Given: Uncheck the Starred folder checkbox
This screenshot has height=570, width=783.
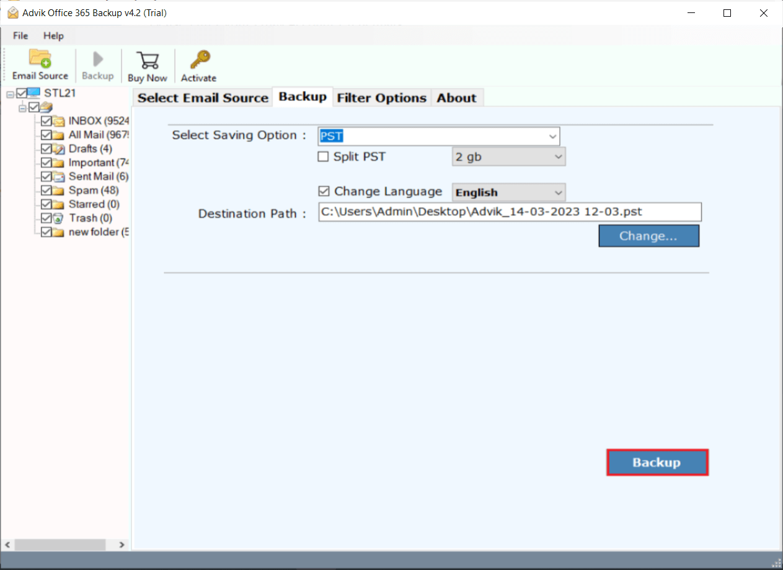Looking at the screenshot, I should pos(46,204).
